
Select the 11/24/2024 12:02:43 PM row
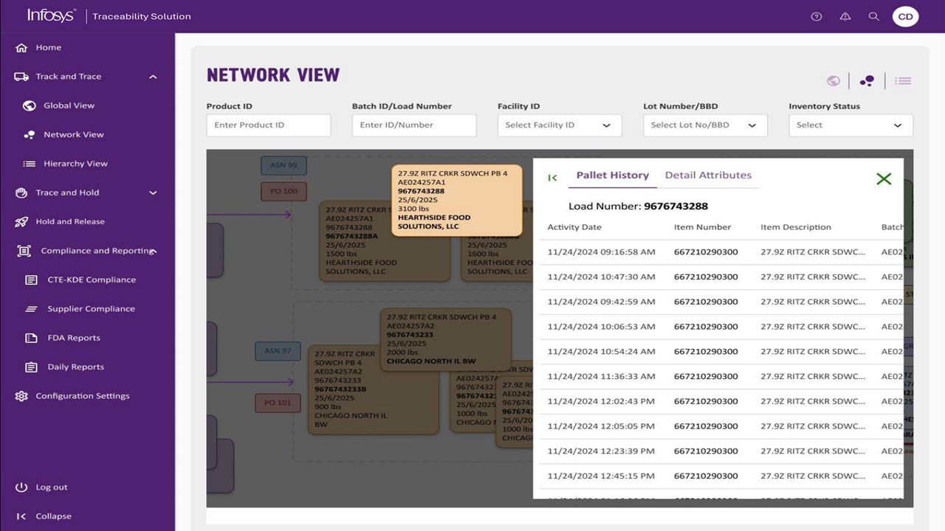click(721, 402)
